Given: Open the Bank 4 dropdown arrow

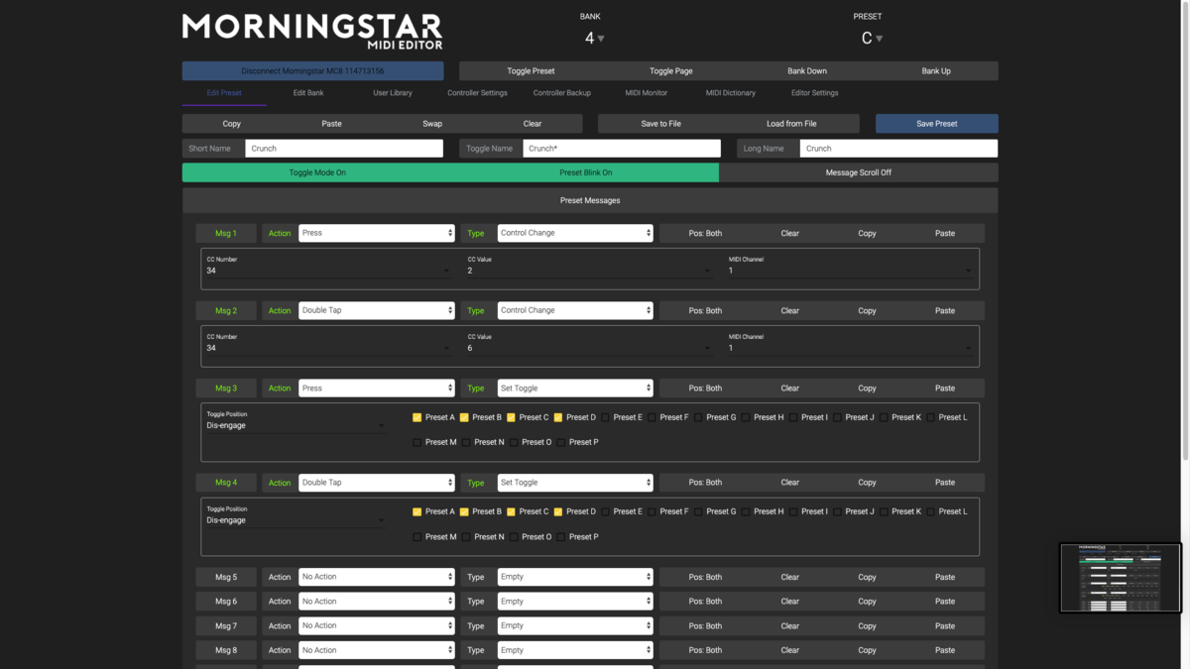Looking at the screenshot, I should 601,39.
